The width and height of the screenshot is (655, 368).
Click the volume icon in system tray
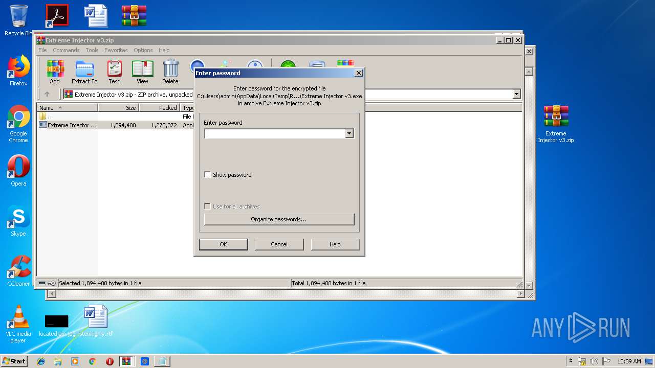pyautogui.click(x=594, y=361)
